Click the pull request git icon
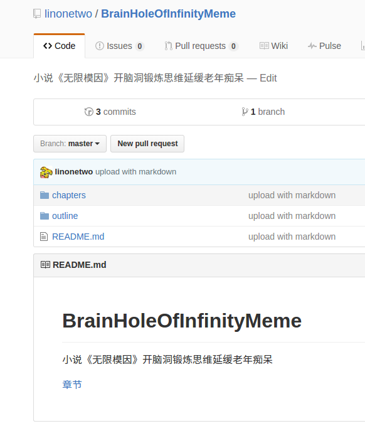The image size is (365, 426). click(x=168, y=46)
